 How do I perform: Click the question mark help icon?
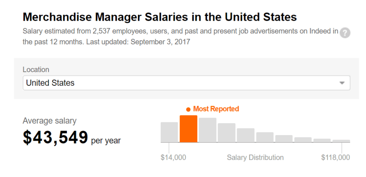pyautogui.click(x=345, y=33)
